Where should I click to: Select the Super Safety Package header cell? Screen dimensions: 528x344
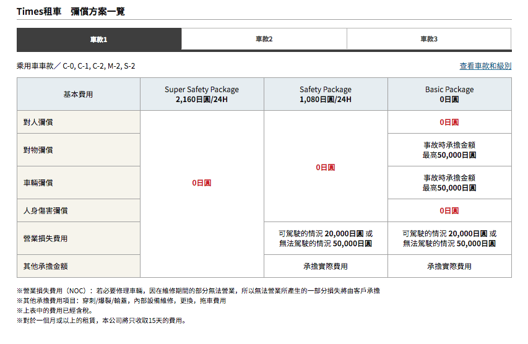pos(202,94)
